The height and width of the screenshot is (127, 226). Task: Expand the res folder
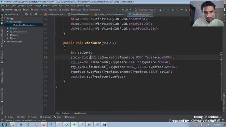point(8,38)
